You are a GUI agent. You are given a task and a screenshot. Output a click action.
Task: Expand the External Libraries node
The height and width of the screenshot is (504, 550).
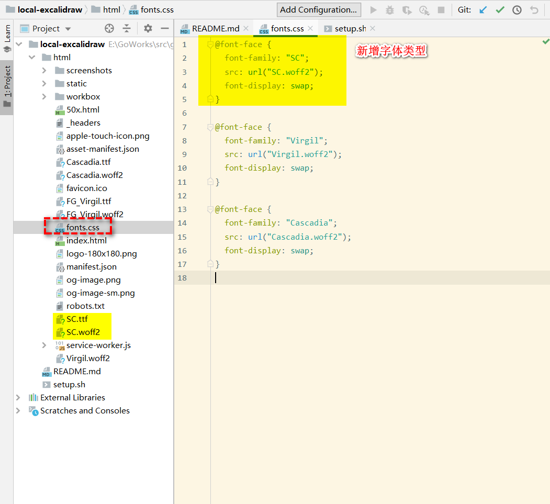click(x=18, y=398)
